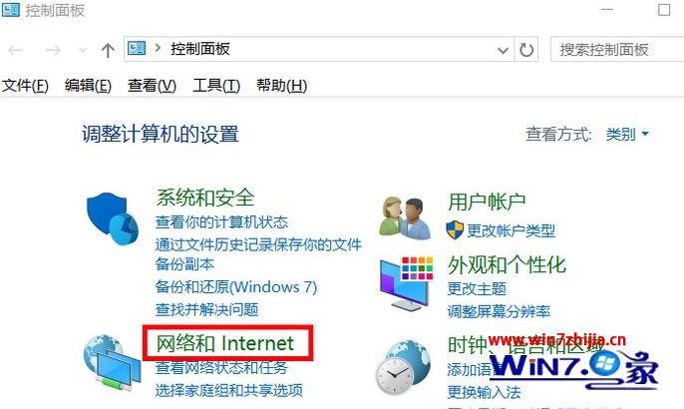This screenshot has height=409, width=684.
Task: Click the Network and Internet globe icon
Action: coord(112,362)
